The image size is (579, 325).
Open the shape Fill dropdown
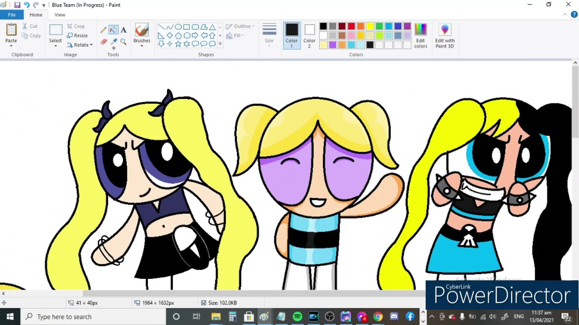[x=235, y=36]
